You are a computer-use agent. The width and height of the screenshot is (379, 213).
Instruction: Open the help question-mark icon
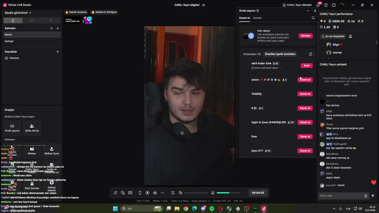click(x=326, y=5)
